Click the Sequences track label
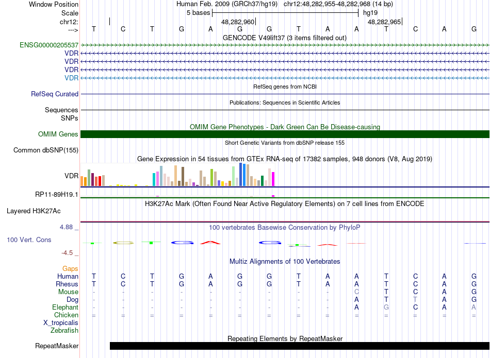The height and width of the screenshot is (358, 490). pos(61,110)
